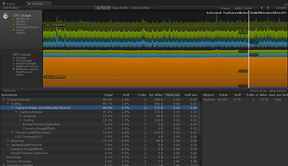Step to the next frame arrow

[268, 8]
